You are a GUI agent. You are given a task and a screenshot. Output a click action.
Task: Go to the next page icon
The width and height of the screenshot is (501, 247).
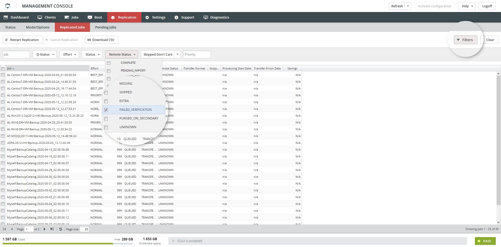[x=45, y=229]
